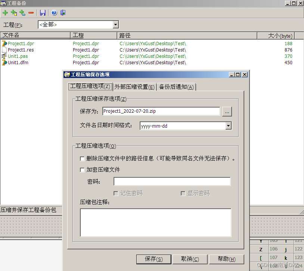Click the 工程 column header
The height and width of the screenshot is (271, 304).
pos(94,35)
